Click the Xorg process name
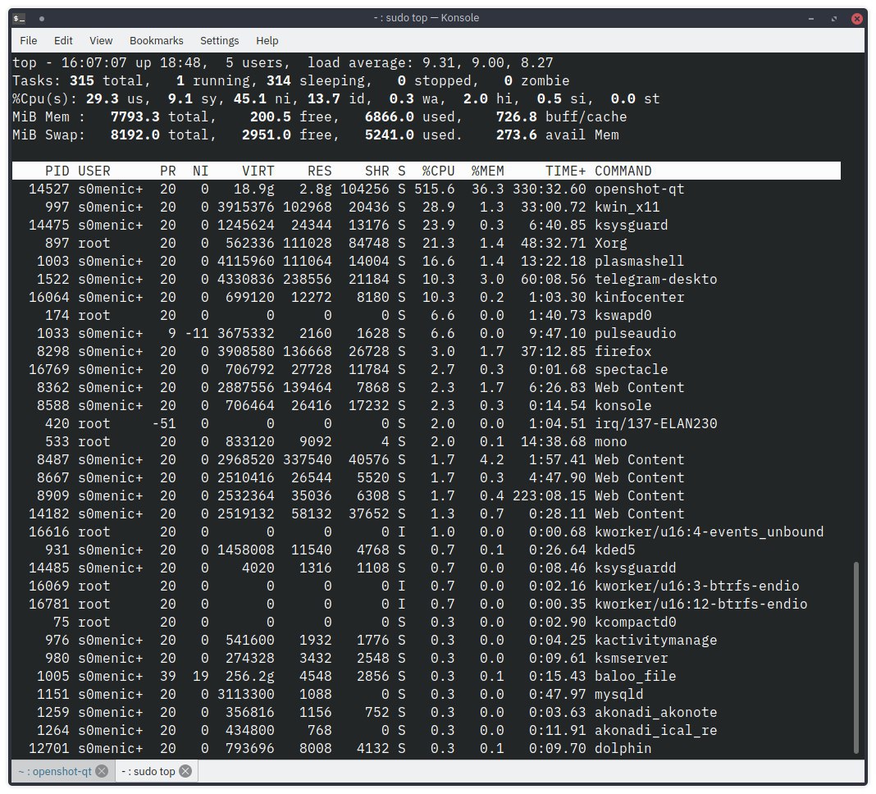876x794 pixels. (610, 243)
